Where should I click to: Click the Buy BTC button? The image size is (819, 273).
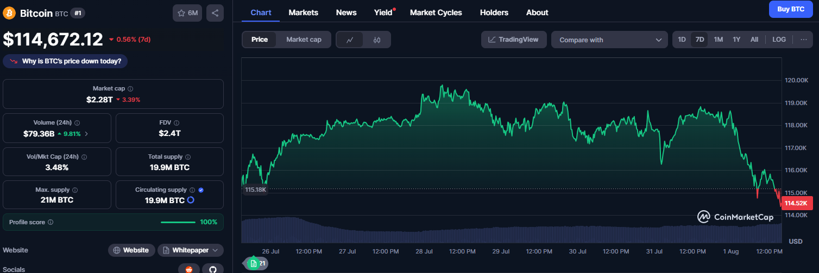click(x=791, y=9)
